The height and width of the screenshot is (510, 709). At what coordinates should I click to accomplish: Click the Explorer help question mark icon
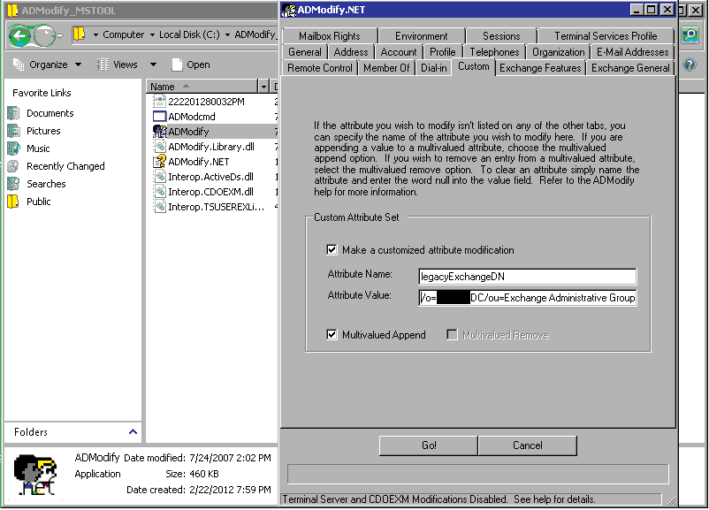click(690, 65)
